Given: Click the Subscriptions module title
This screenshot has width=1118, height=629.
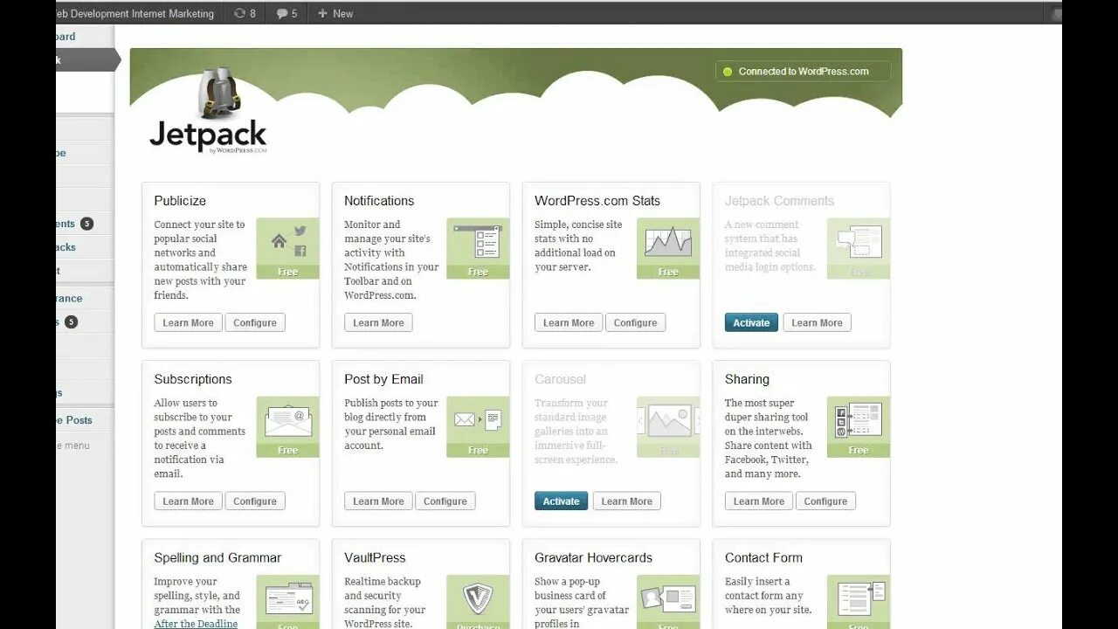Looking at the screenshot, I should coord(193,379).
